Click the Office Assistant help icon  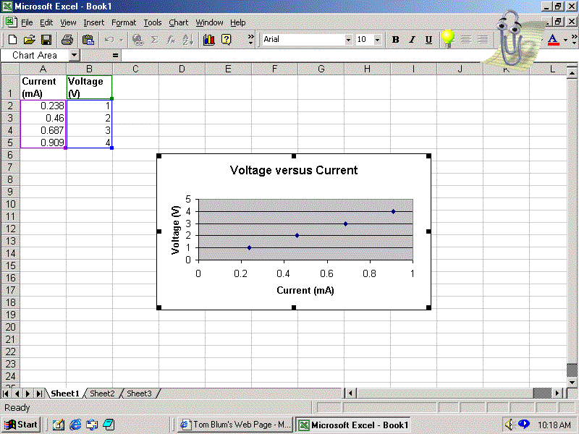[226, 40]
